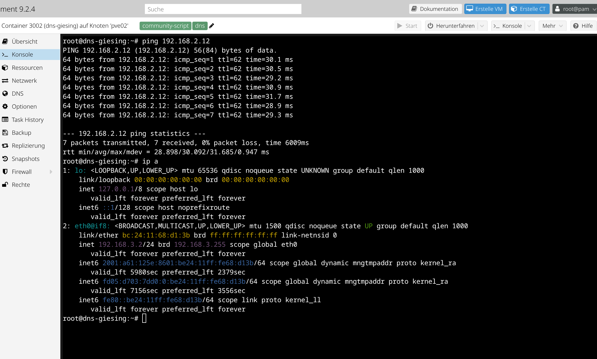The width and height of the screenshot is (597, 359).
Task: Open the Mehr dropdown menu
Action: pos(553,26)
